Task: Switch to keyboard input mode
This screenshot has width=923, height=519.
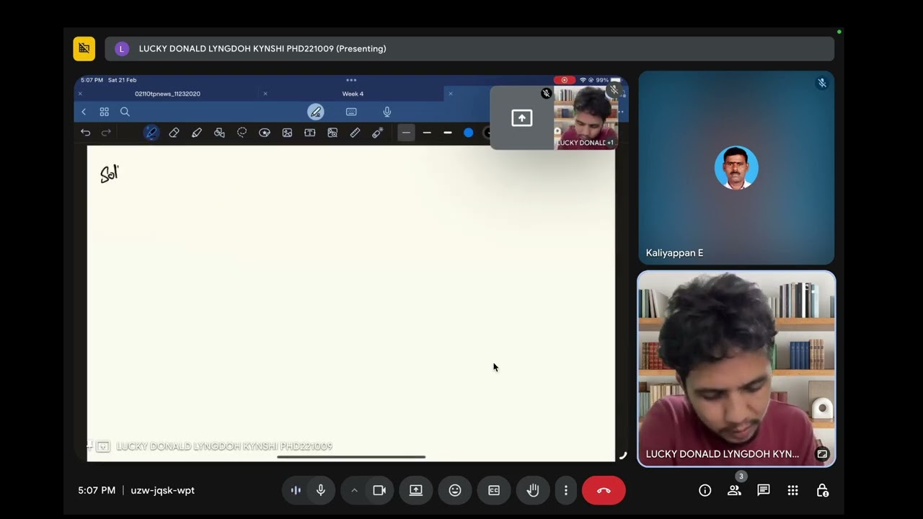Action: [x=351, y=112]
